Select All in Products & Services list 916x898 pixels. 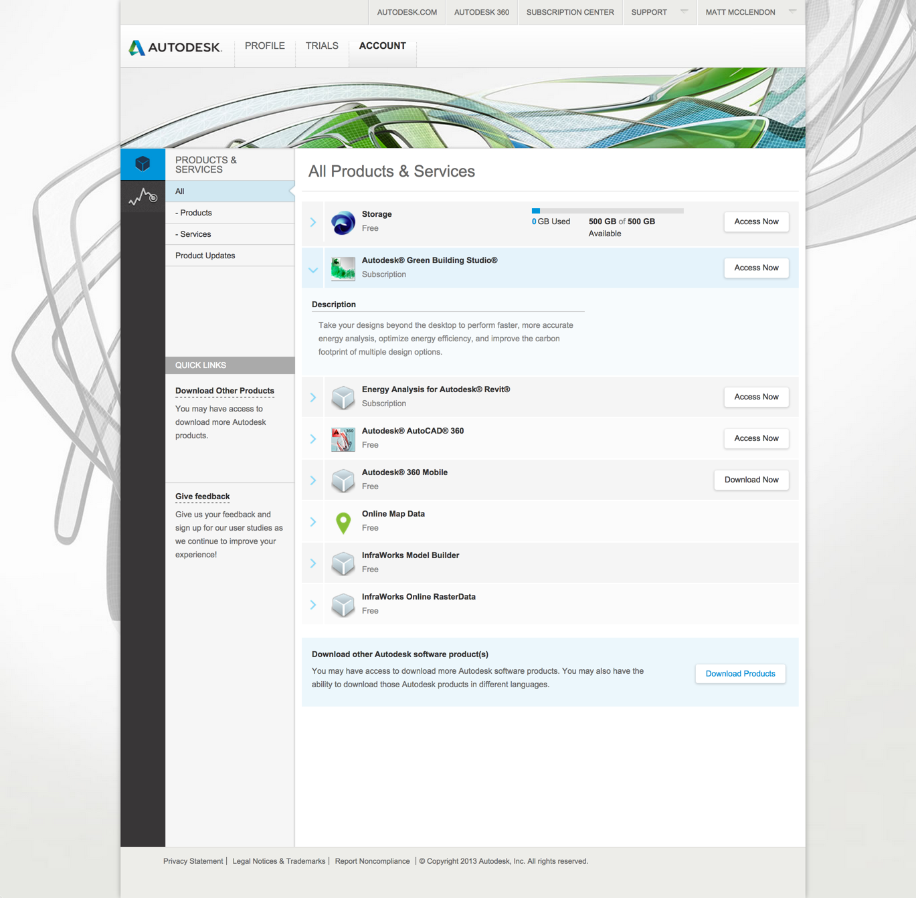(x=230, y=191)
